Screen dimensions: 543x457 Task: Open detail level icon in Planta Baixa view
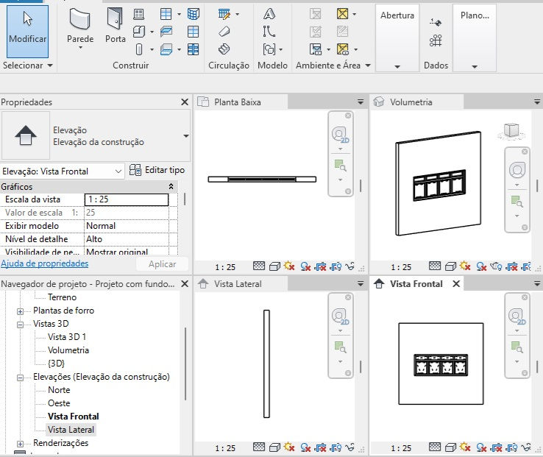pyautogui.click(x=259, y=266)
